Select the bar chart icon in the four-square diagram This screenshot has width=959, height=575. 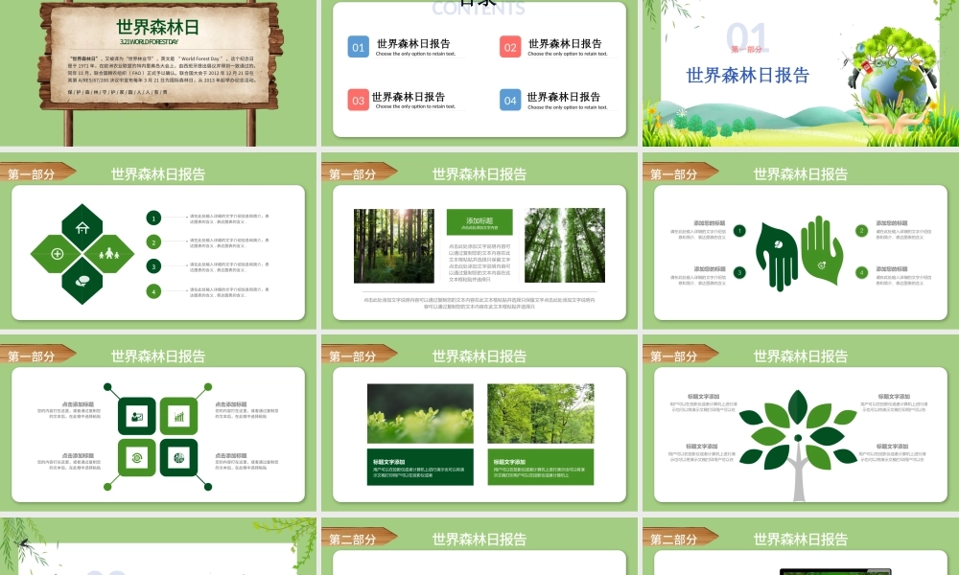point(178,417)
